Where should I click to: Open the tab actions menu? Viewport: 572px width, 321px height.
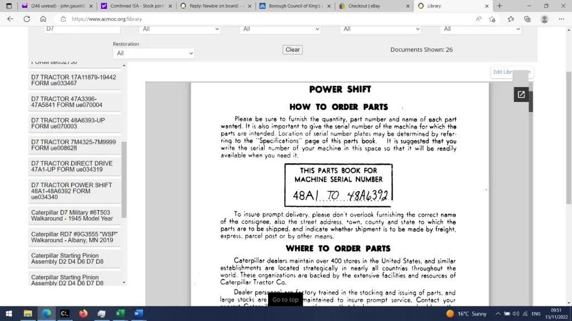click(x=9, y=6)
